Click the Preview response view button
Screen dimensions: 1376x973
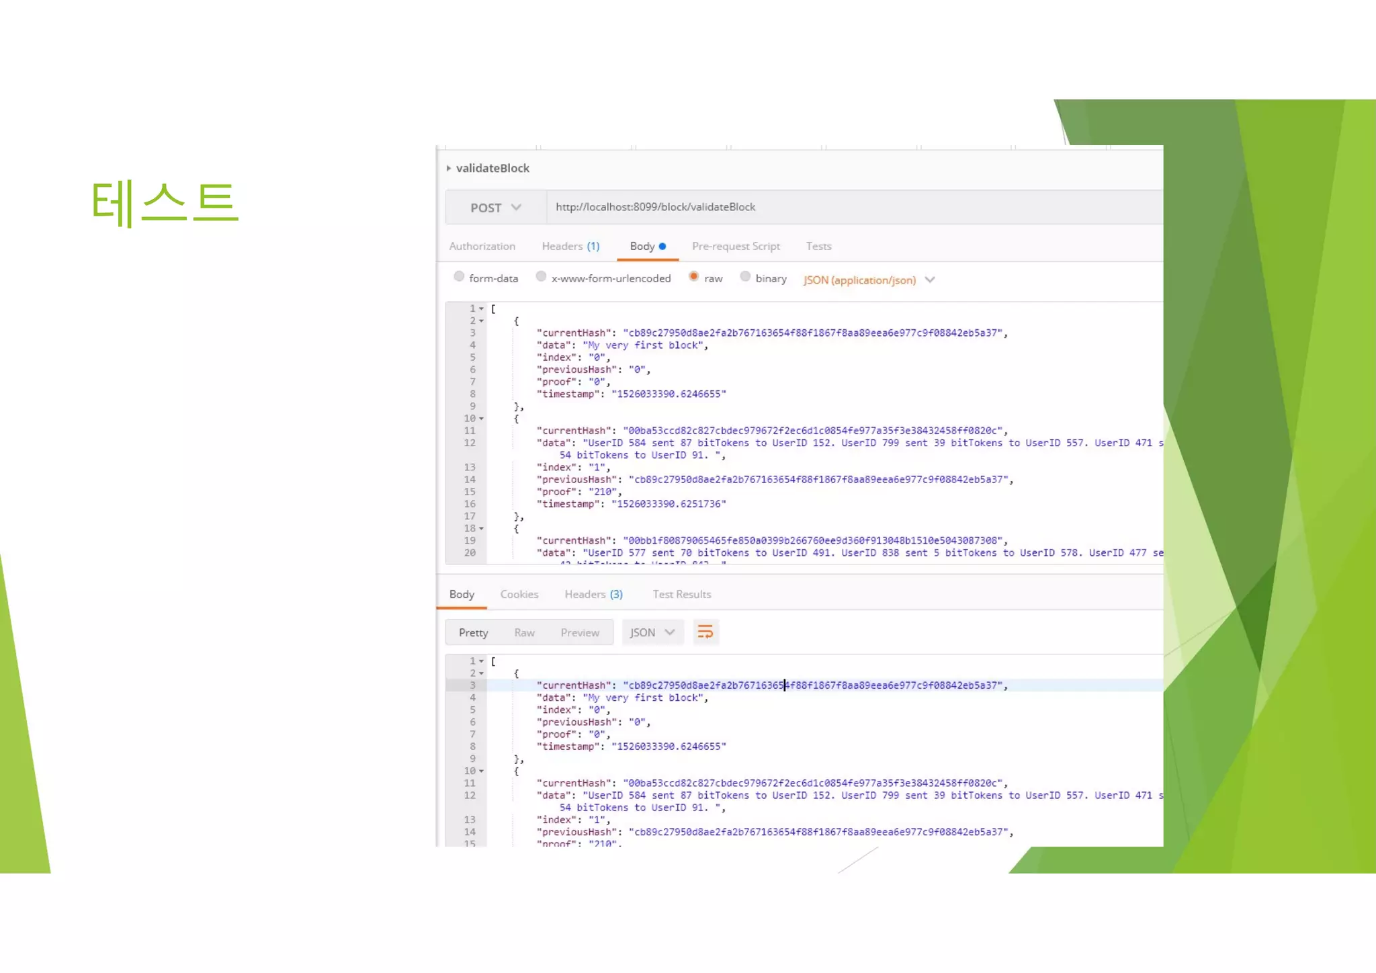(x=579, y=633)
